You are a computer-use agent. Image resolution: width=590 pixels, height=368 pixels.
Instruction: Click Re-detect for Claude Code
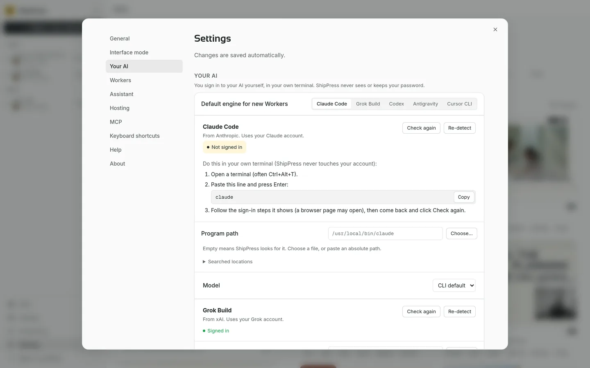tap(460, 128)
